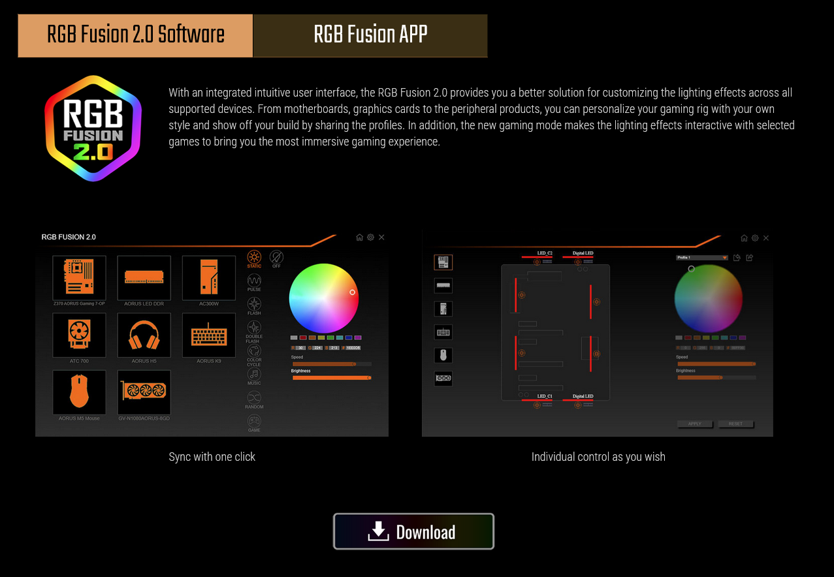
Task: Select the AORUS K9 keyboard tile
Action: click(209, 335)
